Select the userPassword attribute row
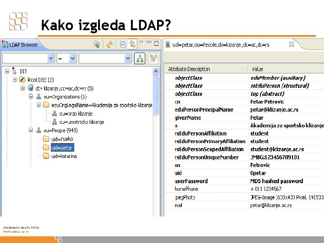This screenshot has width=324, height=243. coord(244,181)
